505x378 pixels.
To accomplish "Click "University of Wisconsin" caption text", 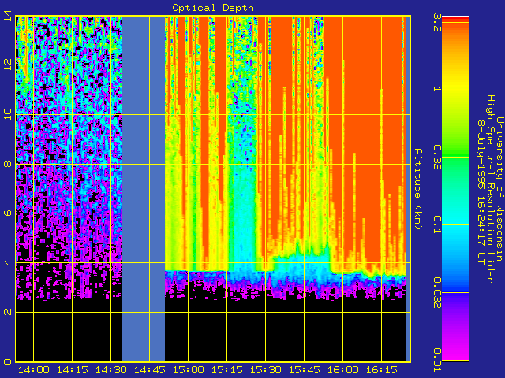I will click(499, 189).
